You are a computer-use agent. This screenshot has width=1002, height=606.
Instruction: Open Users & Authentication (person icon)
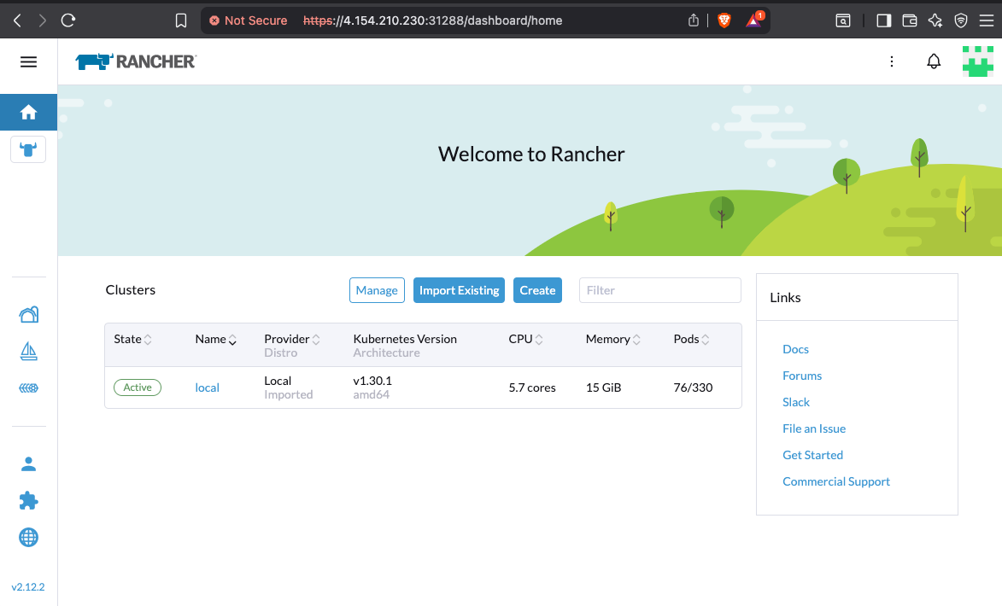28,463
